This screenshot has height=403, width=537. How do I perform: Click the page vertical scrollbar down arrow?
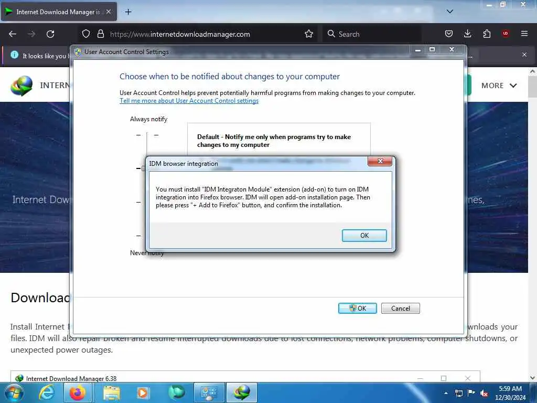pyautogui.click(x=532, y=378)
